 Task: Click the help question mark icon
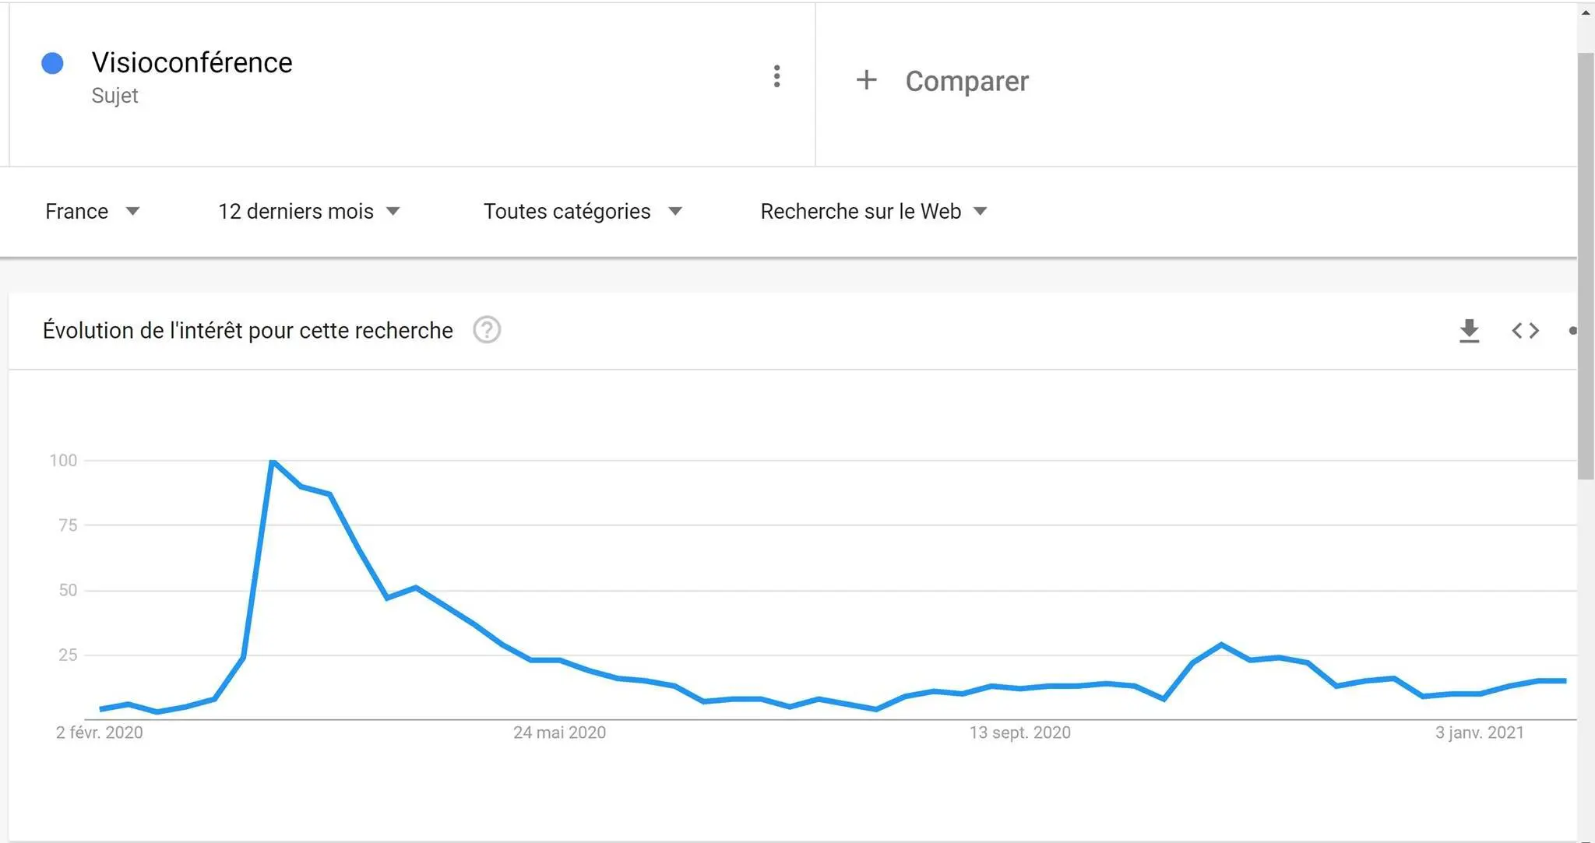[487, 330]
